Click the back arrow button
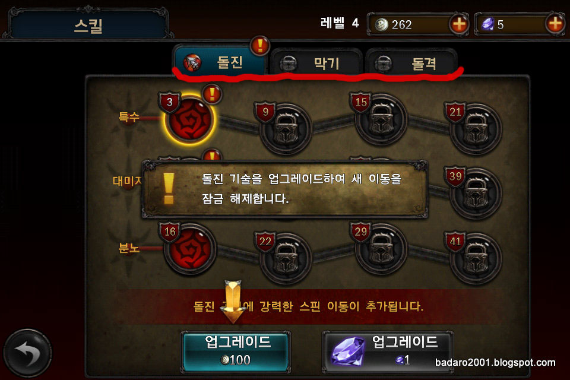This screenshot has height=380, width=570. pos(28,353)
